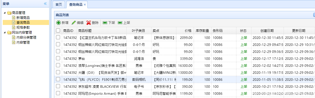The image size is (315, 98).
Task: Click the 数码相机 category cell
Action: pyautogui.click(x=139, y=80)
